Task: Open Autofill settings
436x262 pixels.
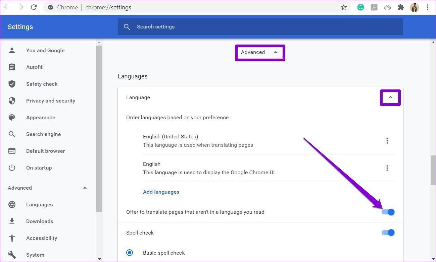Action: 35,67
